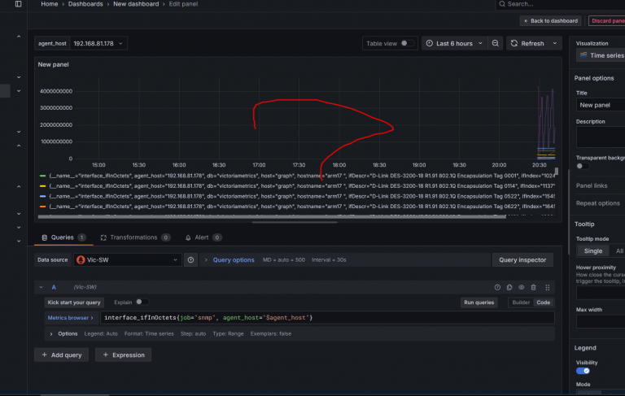
Task: Collapse the Tooltip section header
Action: click(584, 224)
